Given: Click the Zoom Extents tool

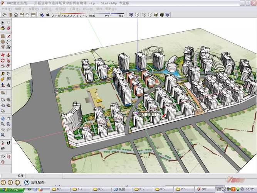Looking at the screenshot, I should (3, 135).
